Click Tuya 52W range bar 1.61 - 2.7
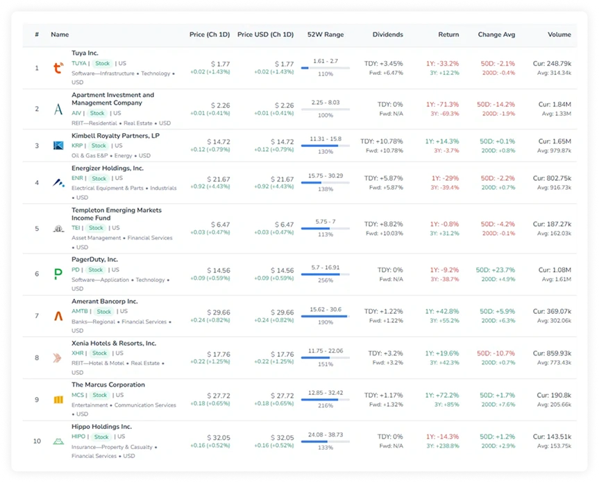Viewport: 599px width, 483px height. (x=326, y=68)
